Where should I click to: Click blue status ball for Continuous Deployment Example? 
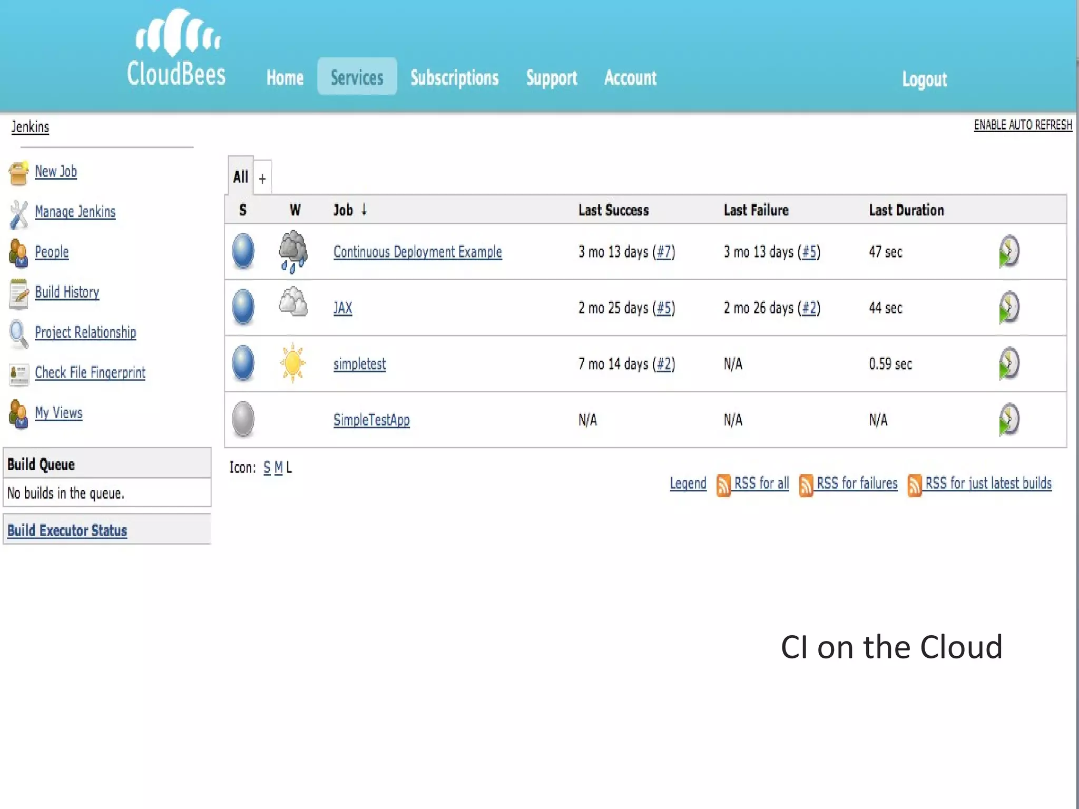243,251
